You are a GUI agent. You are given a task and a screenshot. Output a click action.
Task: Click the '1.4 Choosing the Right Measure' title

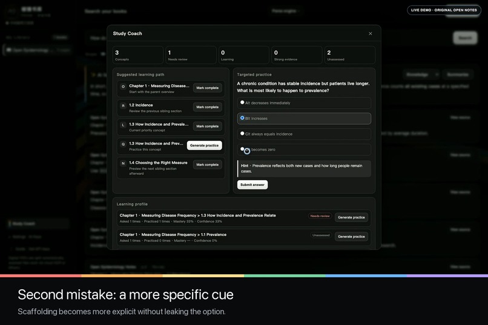pos(158,163)
